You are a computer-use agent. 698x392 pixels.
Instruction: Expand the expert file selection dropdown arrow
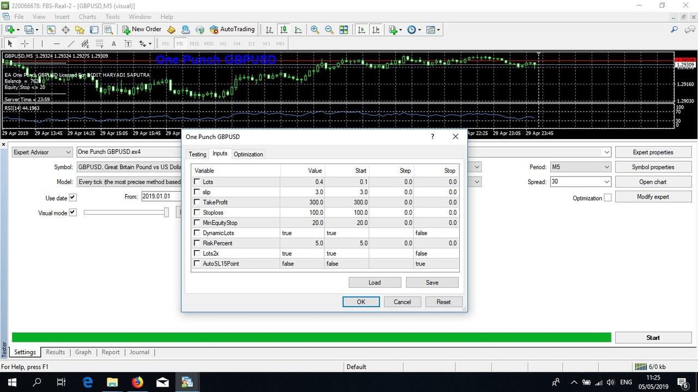pos(606,152)
